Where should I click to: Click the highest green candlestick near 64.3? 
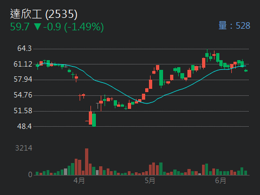tap(207, 55)
